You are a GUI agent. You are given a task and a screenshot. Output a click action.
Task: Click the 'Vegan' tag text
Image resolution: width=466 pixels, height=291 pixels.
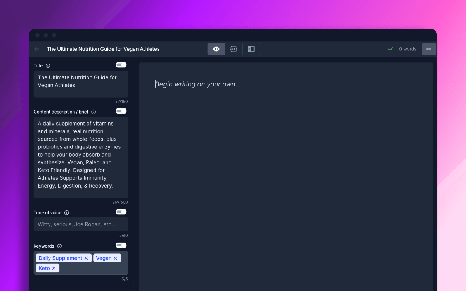click(104, 258)
